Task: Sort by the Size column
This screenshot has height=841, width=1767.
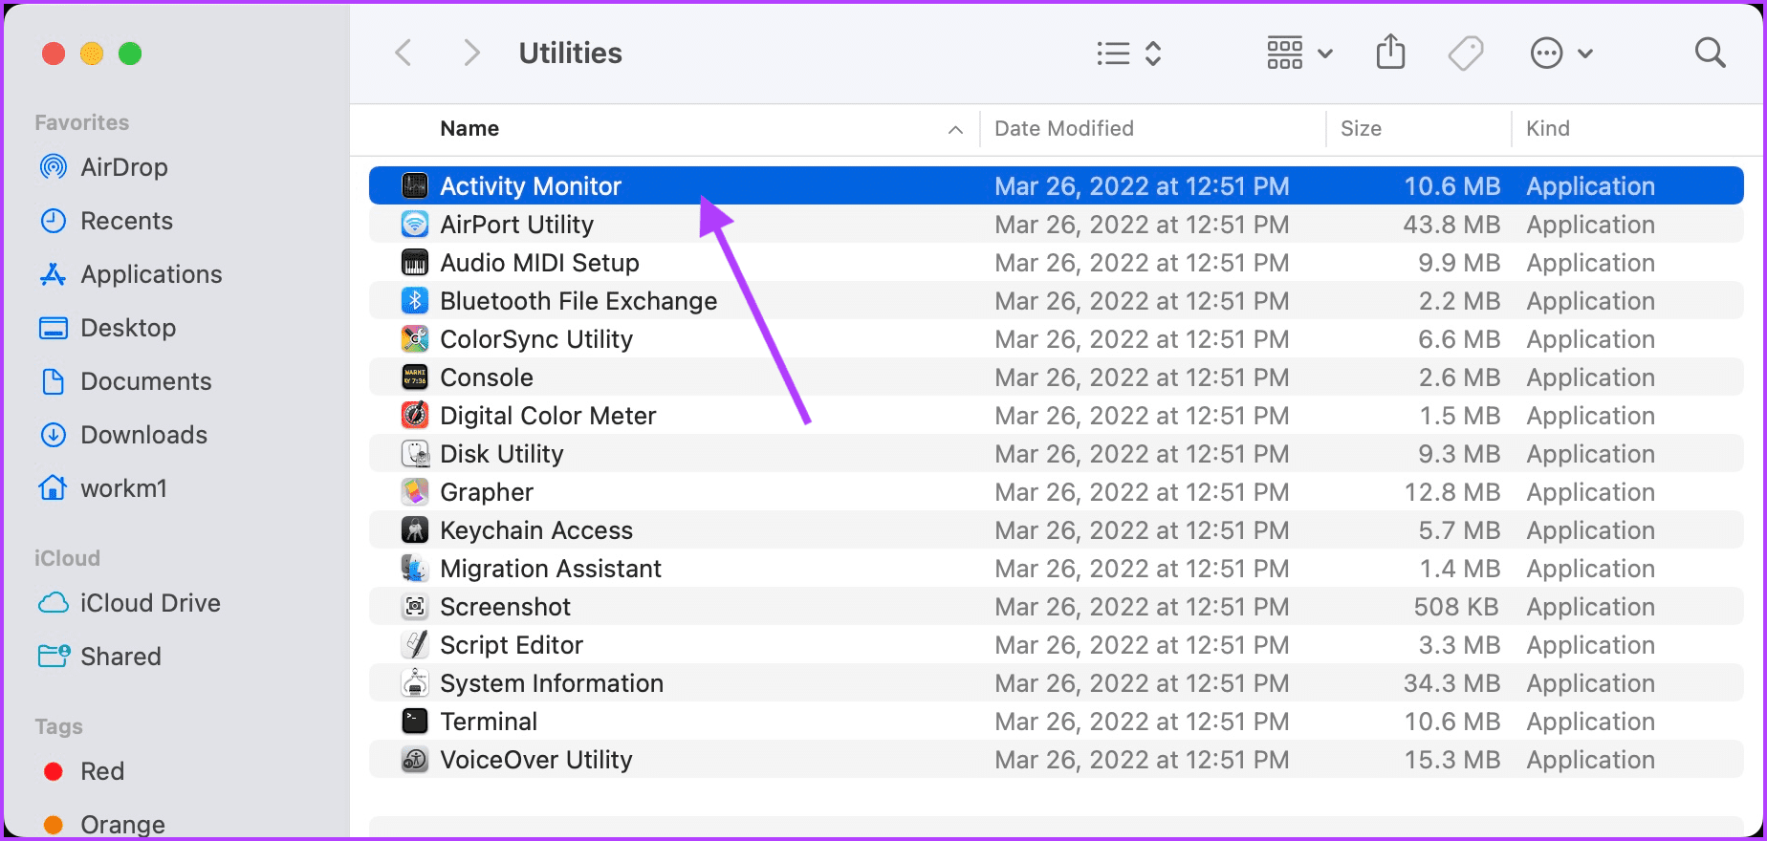Action: (1361, 128)
